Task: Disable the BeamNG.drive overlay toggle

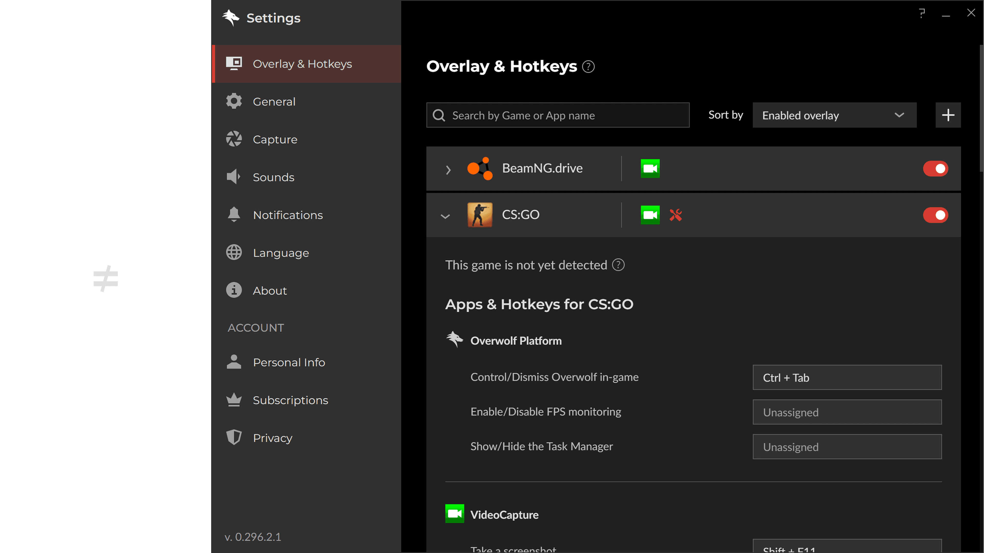Action: (x=936, y=169)
